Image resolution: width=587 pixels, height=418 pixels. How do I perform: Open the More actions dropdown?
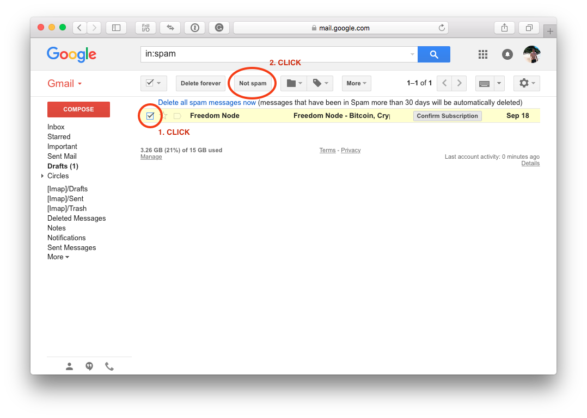tap(356, 83)
